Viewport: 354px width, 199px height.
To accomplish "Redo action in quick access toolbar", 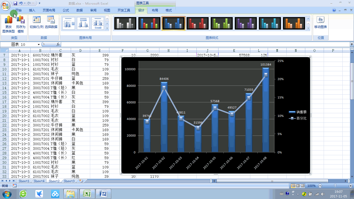I will (x=29, y=3).
